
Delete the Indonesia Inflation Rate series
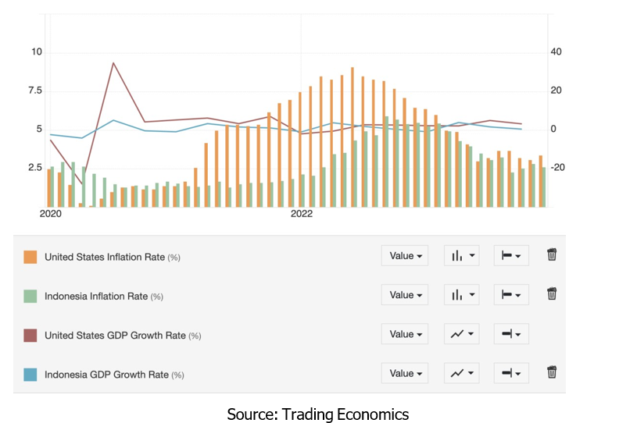pyautogui.click(x=551, y=293)
